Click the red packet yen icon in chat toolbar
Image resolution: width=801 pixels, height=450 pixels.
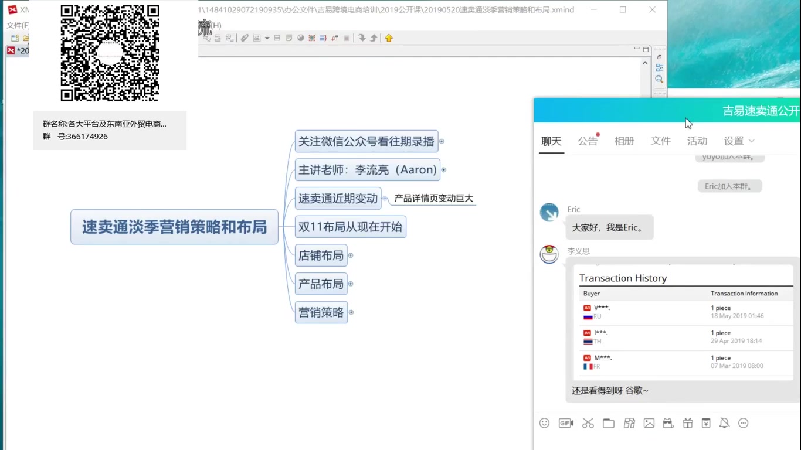click(706, 423)
